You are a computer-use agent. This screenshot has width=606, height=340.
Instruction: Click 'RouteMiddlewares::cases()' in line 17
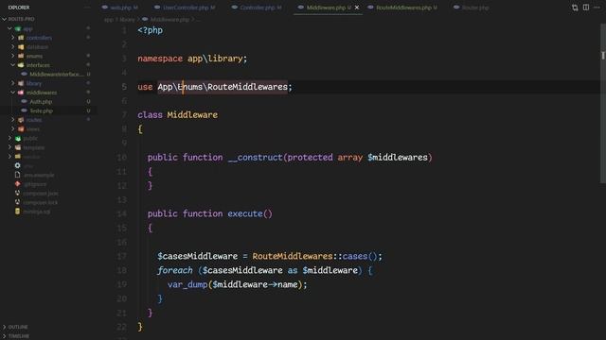(314, 256)
